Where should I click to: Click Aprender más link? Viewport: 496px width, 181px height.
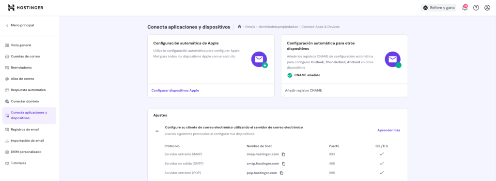(389, 130)
